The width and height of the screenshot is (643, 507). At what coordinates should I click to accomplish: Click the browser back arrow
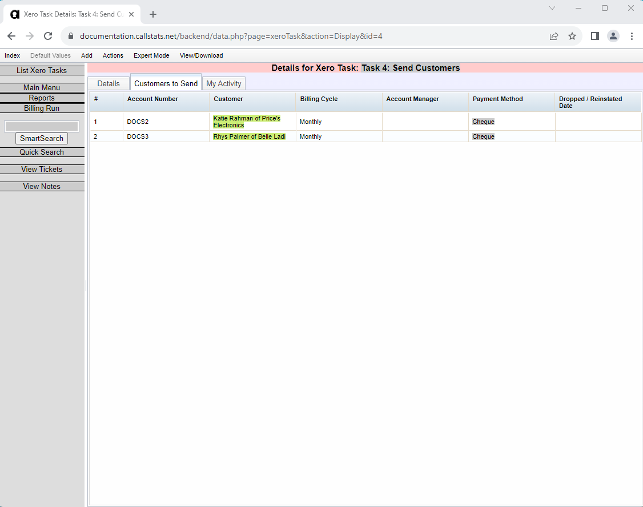click(11, 36)
